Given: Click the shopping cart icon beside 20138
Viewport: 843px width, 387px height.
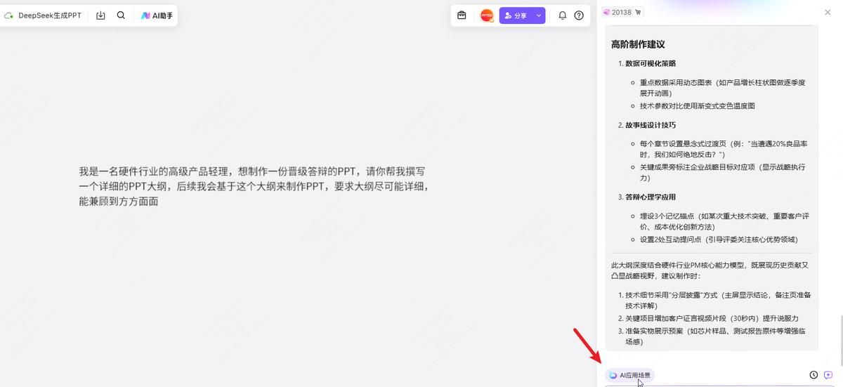Looking at the screenshot, I should coord(639,12).
